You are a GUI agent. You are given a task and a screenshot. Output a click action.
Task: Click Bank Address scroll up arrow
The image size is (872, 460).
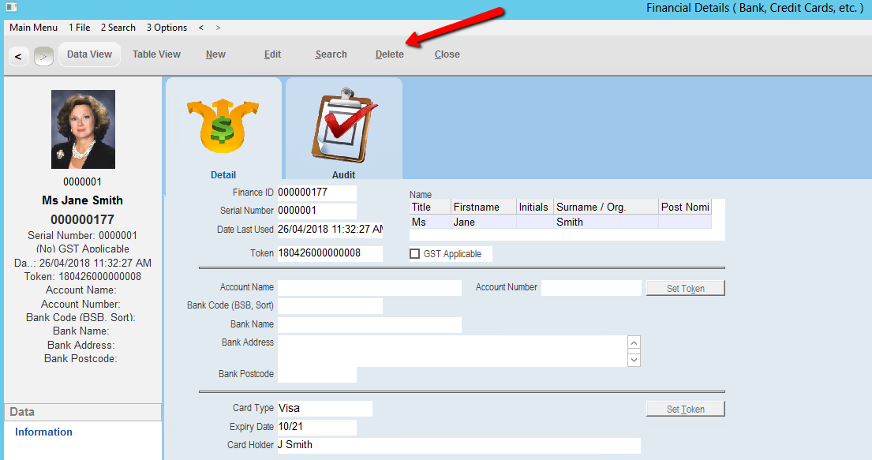pos(634,342)
